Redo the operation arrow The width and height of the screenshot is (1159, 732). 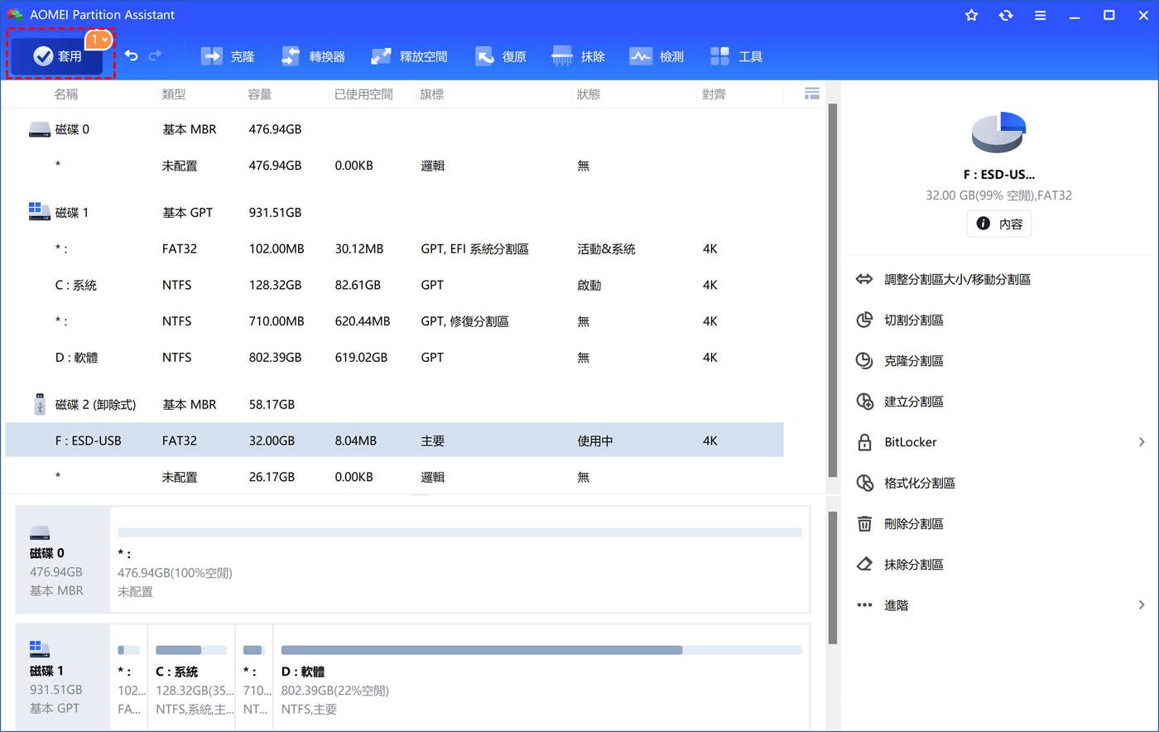point(155,55)
